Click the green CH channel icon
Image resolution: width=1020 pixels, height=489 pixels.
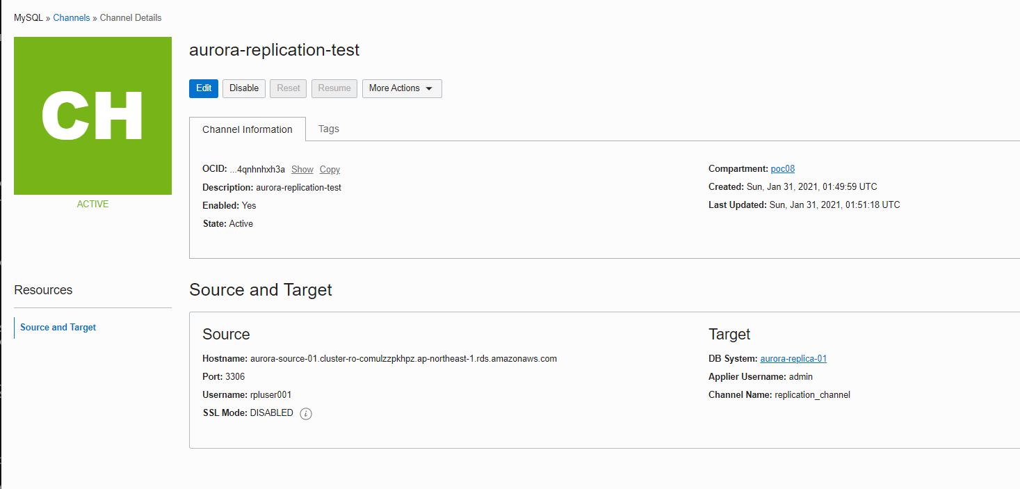tap(92, 116)
